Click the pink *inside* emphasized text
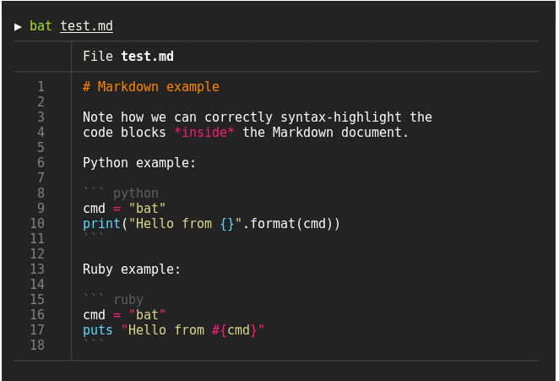 (x=204, y=133)
